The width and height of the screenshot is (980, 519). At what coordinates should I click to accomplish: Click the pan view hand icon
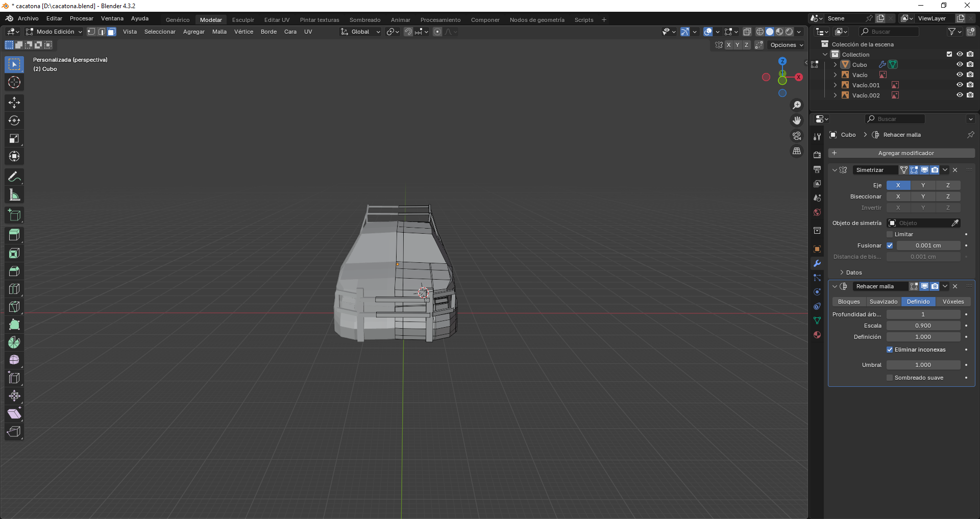click(797, 120)
